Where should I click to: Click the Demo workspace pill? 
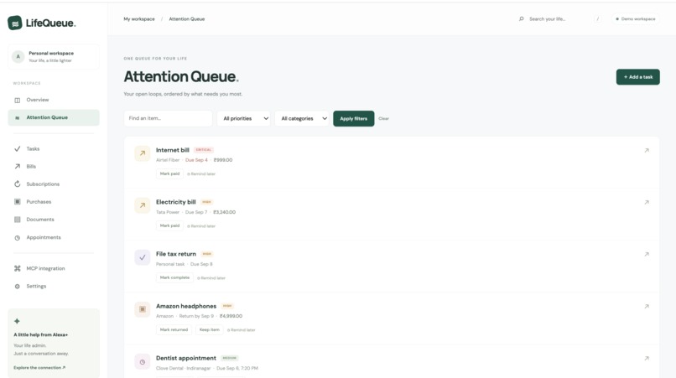(636, 19)
